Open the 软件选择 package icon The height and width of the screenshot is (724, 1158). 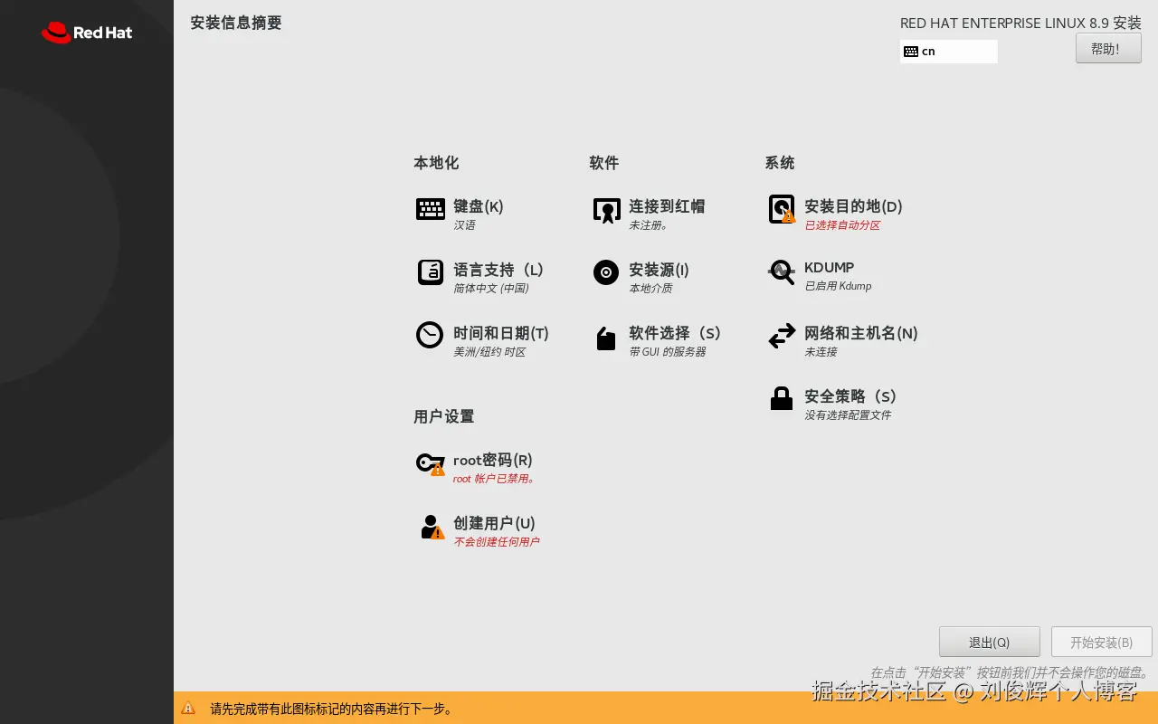(x=606, y=338)
